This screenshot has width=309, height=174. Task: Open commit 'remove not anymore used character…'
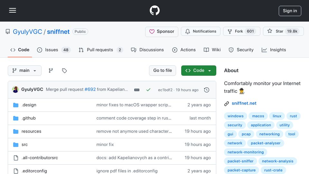[134, 131]
